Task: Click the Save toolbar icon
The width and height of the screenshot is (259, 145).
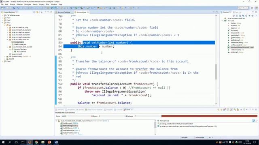Action: pyautogui.click(x=8, y=8)
